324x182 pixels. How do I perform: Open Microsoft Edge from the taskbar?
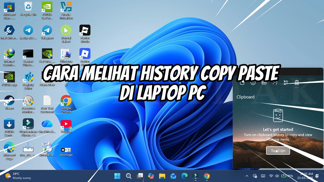tap(184, 176)
